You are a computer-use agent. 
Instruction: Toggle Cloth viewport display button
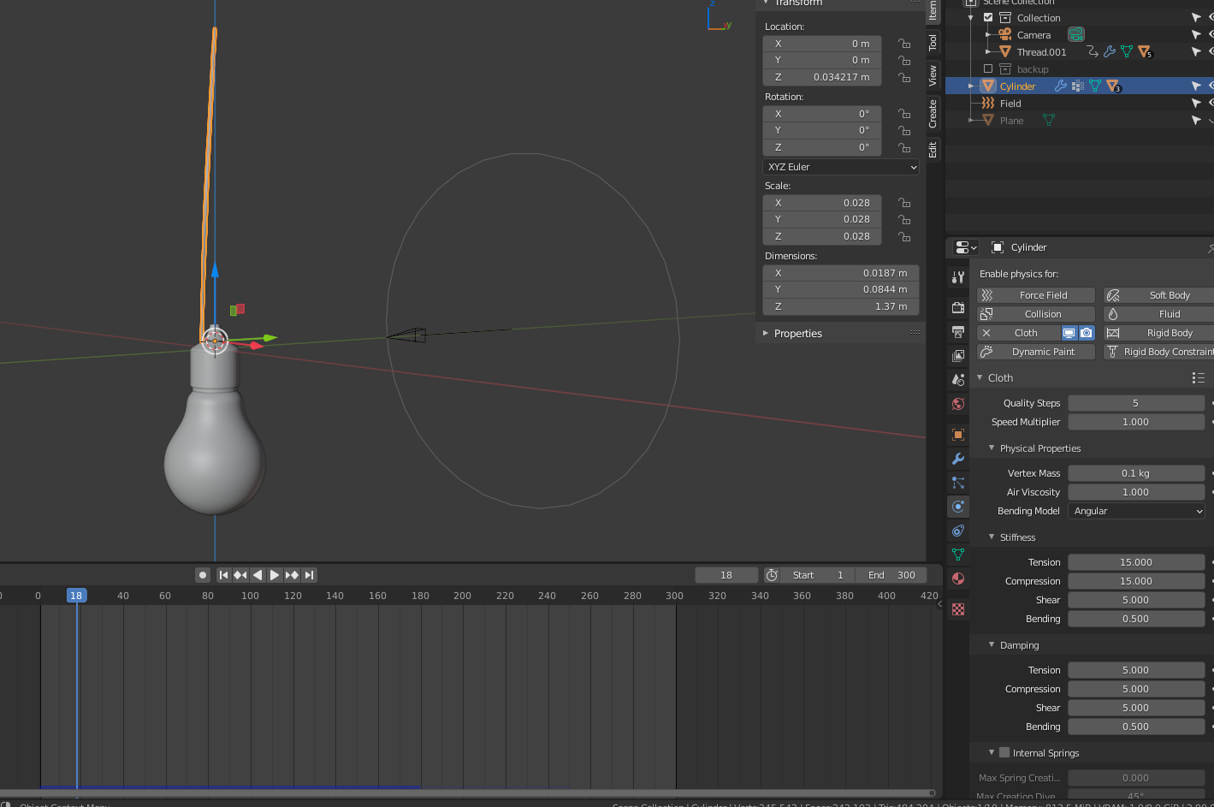pyautogui.click(x=1069, y=333)
